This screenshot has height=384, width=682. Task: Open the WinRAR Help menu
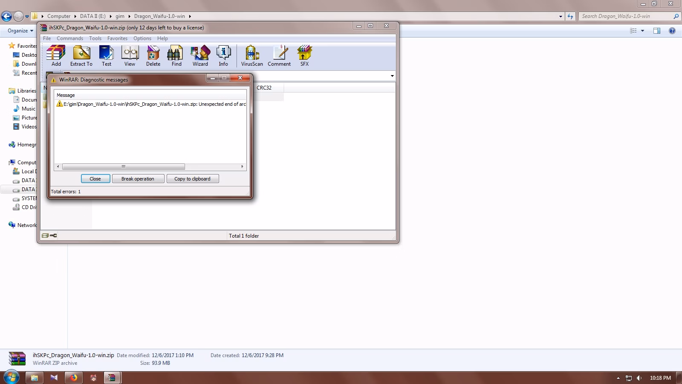point(162,38)
